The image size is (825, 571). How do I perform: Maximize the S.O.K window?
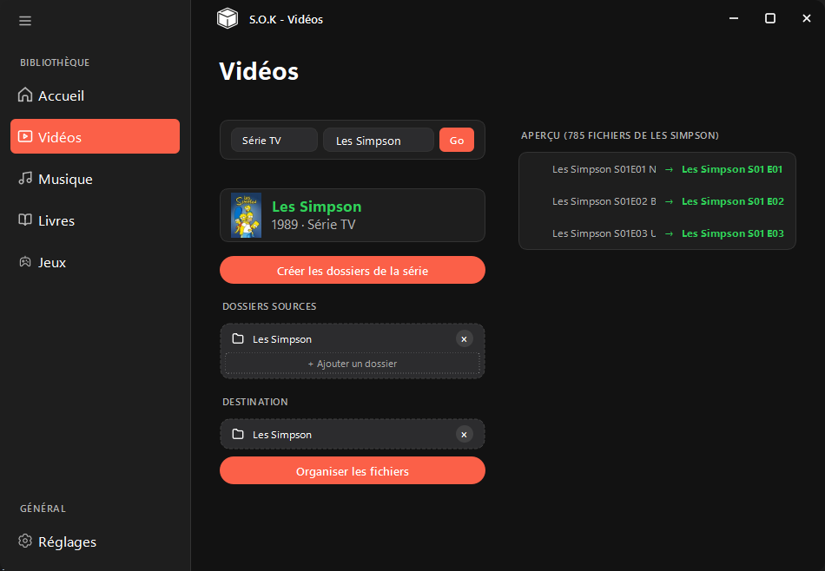[x=769, y=18]
